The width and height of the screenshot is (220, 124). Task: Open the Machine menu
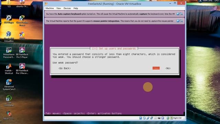tap(49, 8)
